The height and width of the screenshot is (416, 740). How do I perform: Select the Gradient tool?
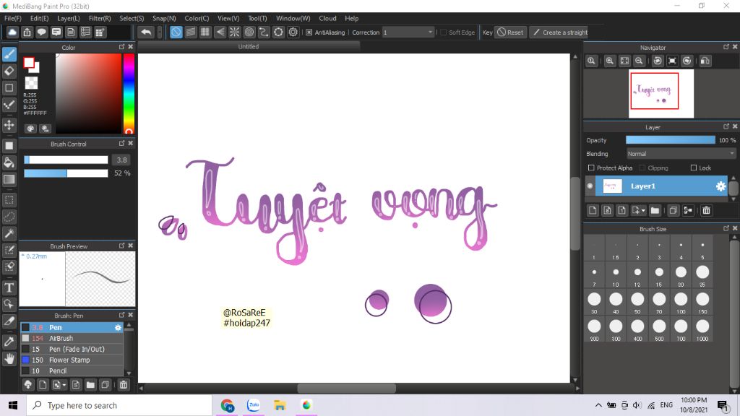point(9,179)
